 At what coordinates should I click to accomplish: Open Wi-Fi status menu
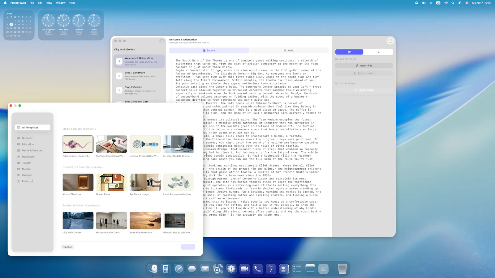[446, 3]
